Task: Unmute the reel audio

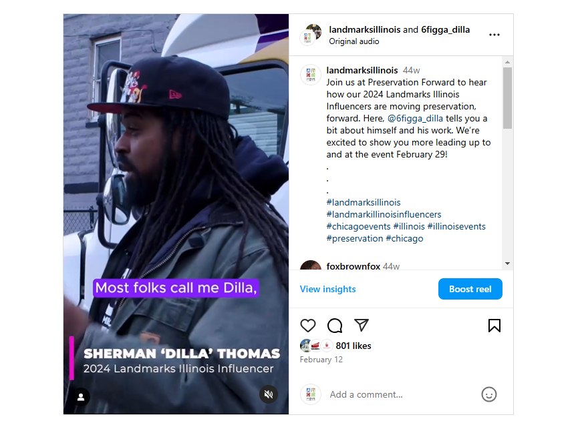Action: 269,394
